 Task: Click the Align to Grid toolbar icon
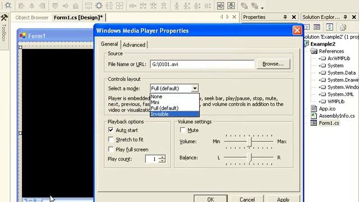[8, 5]
